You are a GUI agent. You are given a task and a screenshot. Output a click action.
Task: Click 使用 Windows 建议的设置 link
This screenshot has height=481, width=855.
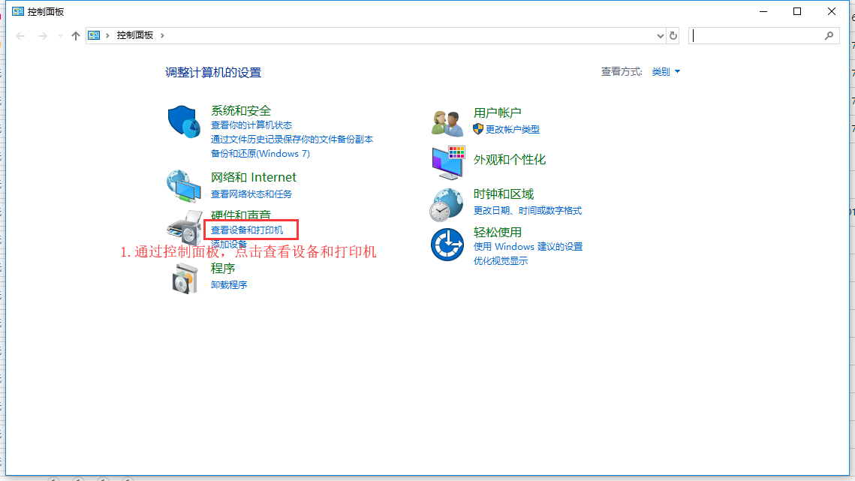pos(528,247)
